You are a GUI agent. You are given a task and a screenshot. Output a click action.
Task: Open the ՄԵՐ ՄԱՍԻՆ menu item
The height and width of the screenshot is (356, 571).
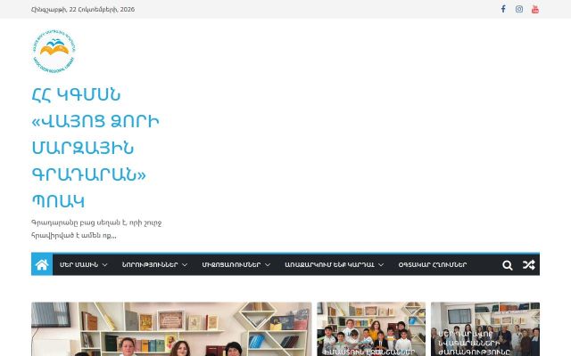click(79, 265)
